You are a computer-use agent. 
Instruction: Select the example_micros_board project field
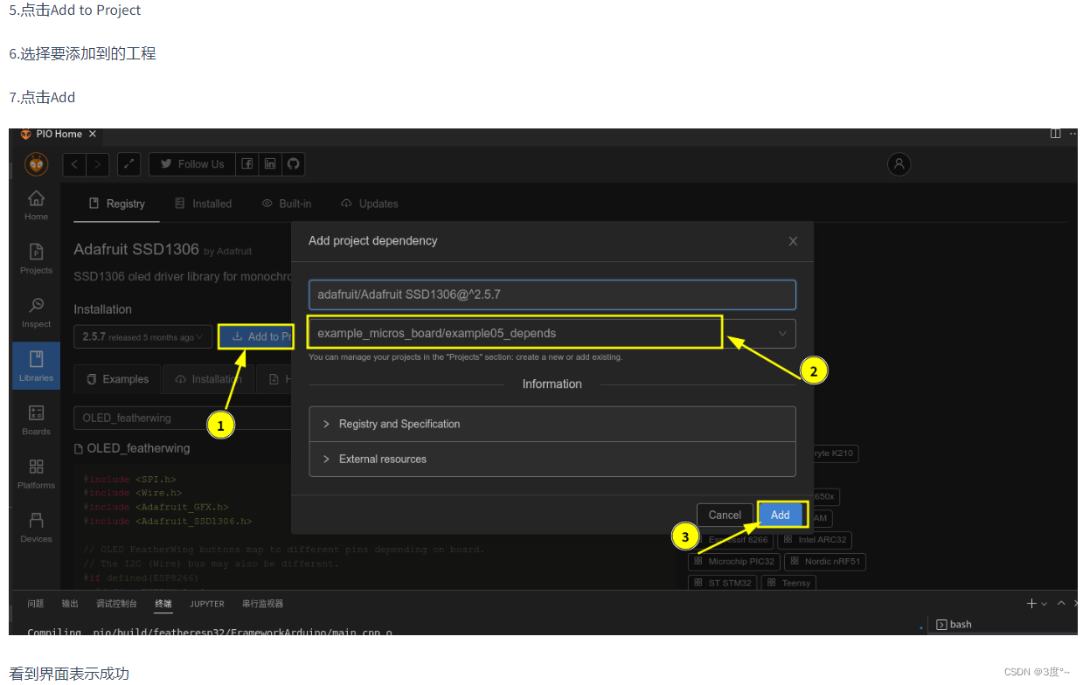[552, 334]
